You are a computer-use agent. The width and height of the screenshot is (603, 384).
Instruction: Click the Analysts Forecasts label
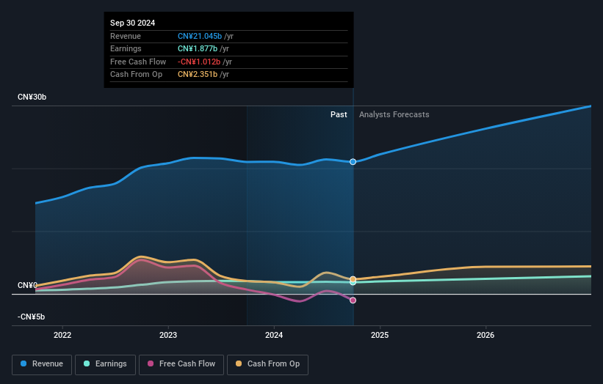coord(394,115)
